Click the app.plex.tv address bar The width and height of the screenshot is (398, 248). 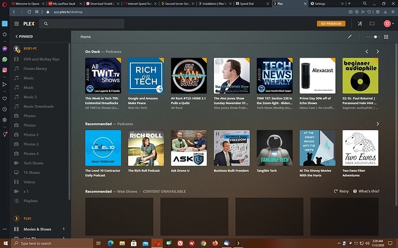tap(67, 12)
